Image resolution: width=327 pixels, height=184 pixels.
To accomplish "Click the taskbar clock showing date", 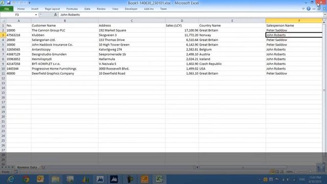I will pyautogui.click(x=315, y=179).
